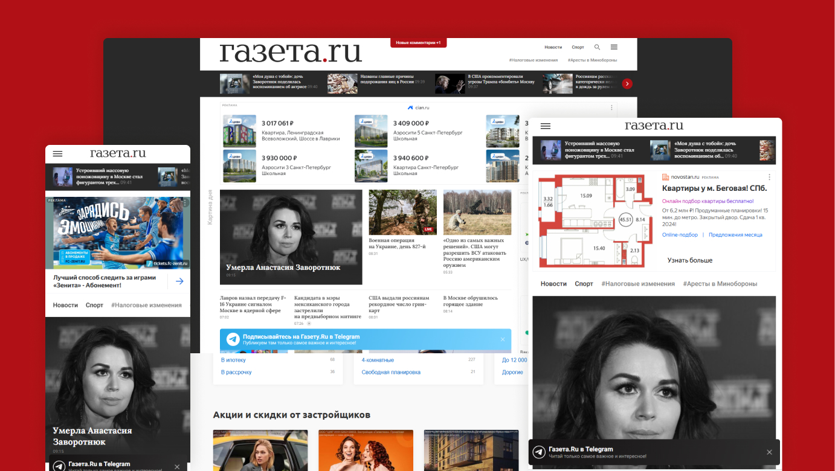Open Zenit 'Заряжись эмоциями' banner in mobile view
835x471 pixels.
tap(118, 232)
